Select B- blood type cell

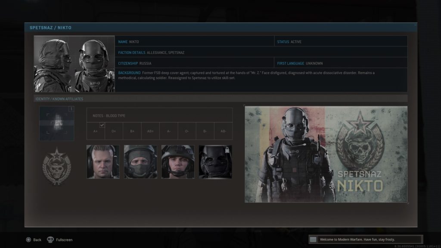pyautogui.click(x=205, y=131)
